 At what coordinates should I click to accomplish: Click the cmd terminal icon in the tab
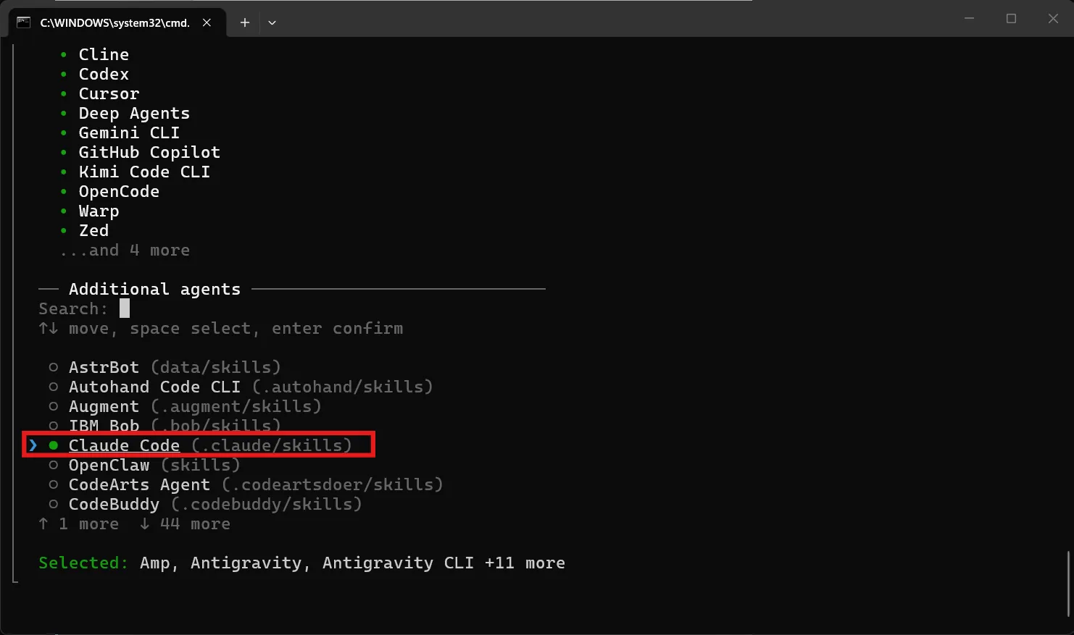pos(23,22)
